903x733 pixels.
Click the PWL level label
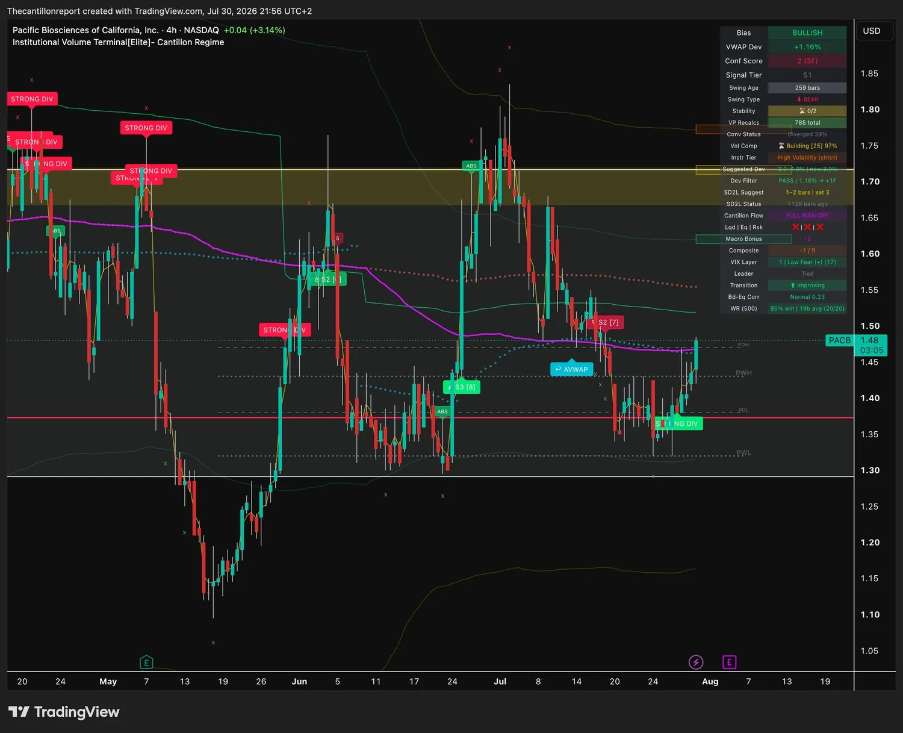[743, 453]
